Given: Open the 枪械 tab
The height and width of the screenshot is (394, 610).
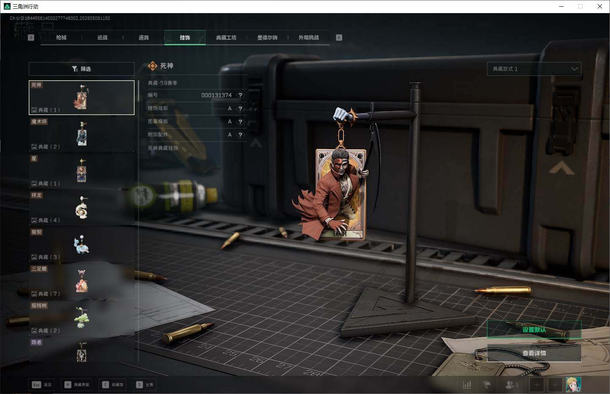Looking at the screenshot, I should (x=61, y=38).
